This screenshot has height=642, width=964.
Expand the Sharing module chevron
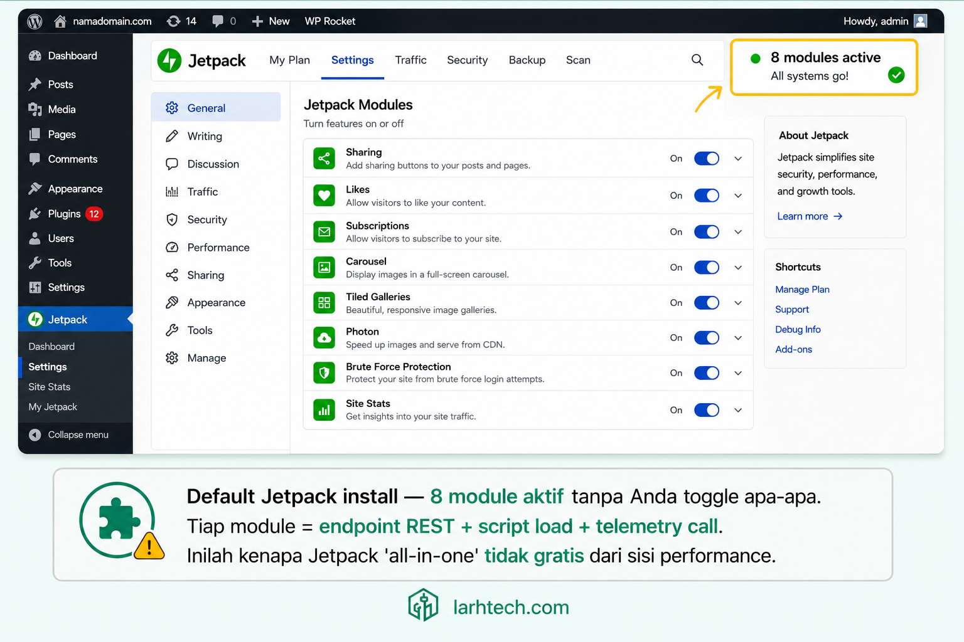pos(738,159)
